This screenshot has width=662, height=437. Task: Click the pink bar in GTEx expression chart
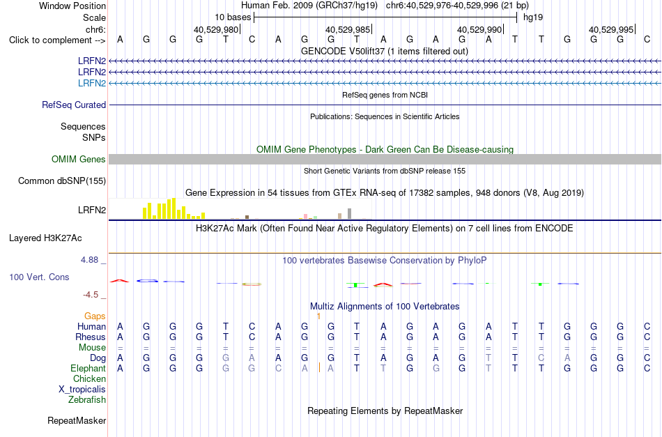pyautogui.click(x=305, y=216)
